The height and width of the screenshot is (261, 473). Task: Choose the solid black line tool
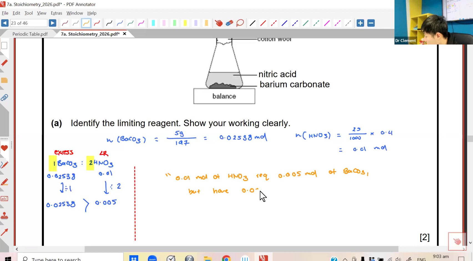252,23
